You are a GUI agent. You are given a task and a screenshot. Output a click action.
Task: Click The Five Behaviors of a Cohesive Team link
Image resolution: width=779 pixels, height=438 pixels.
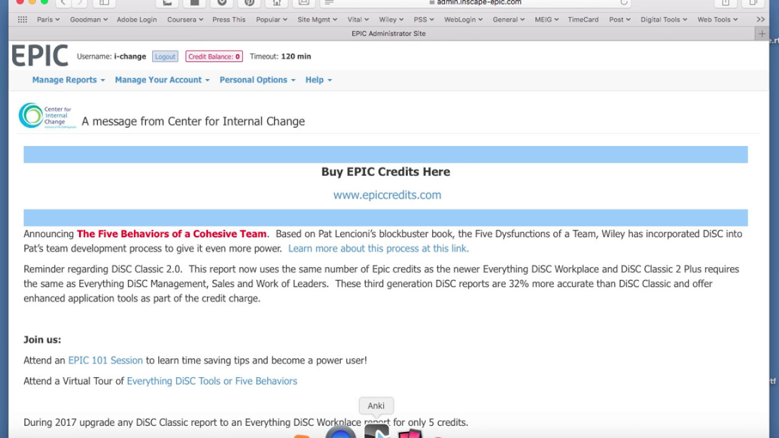coord(172,234)
